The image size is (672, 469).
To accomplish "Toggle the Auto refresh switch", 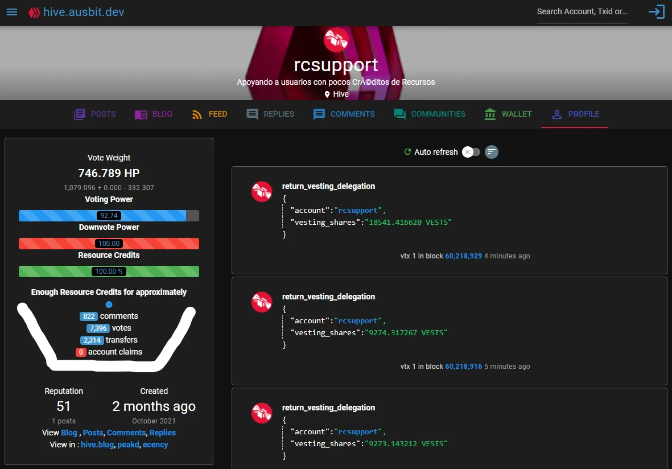I will click(471, 152).
